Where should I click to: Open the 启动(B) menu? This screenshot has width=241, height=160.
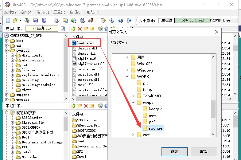(x=43, y=12)
